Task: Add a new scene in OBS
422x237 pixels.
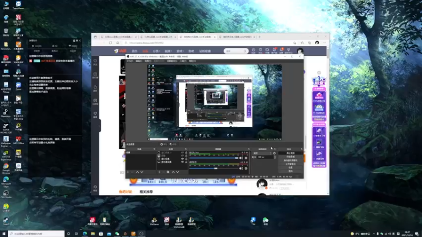Action: pos(128,172)
